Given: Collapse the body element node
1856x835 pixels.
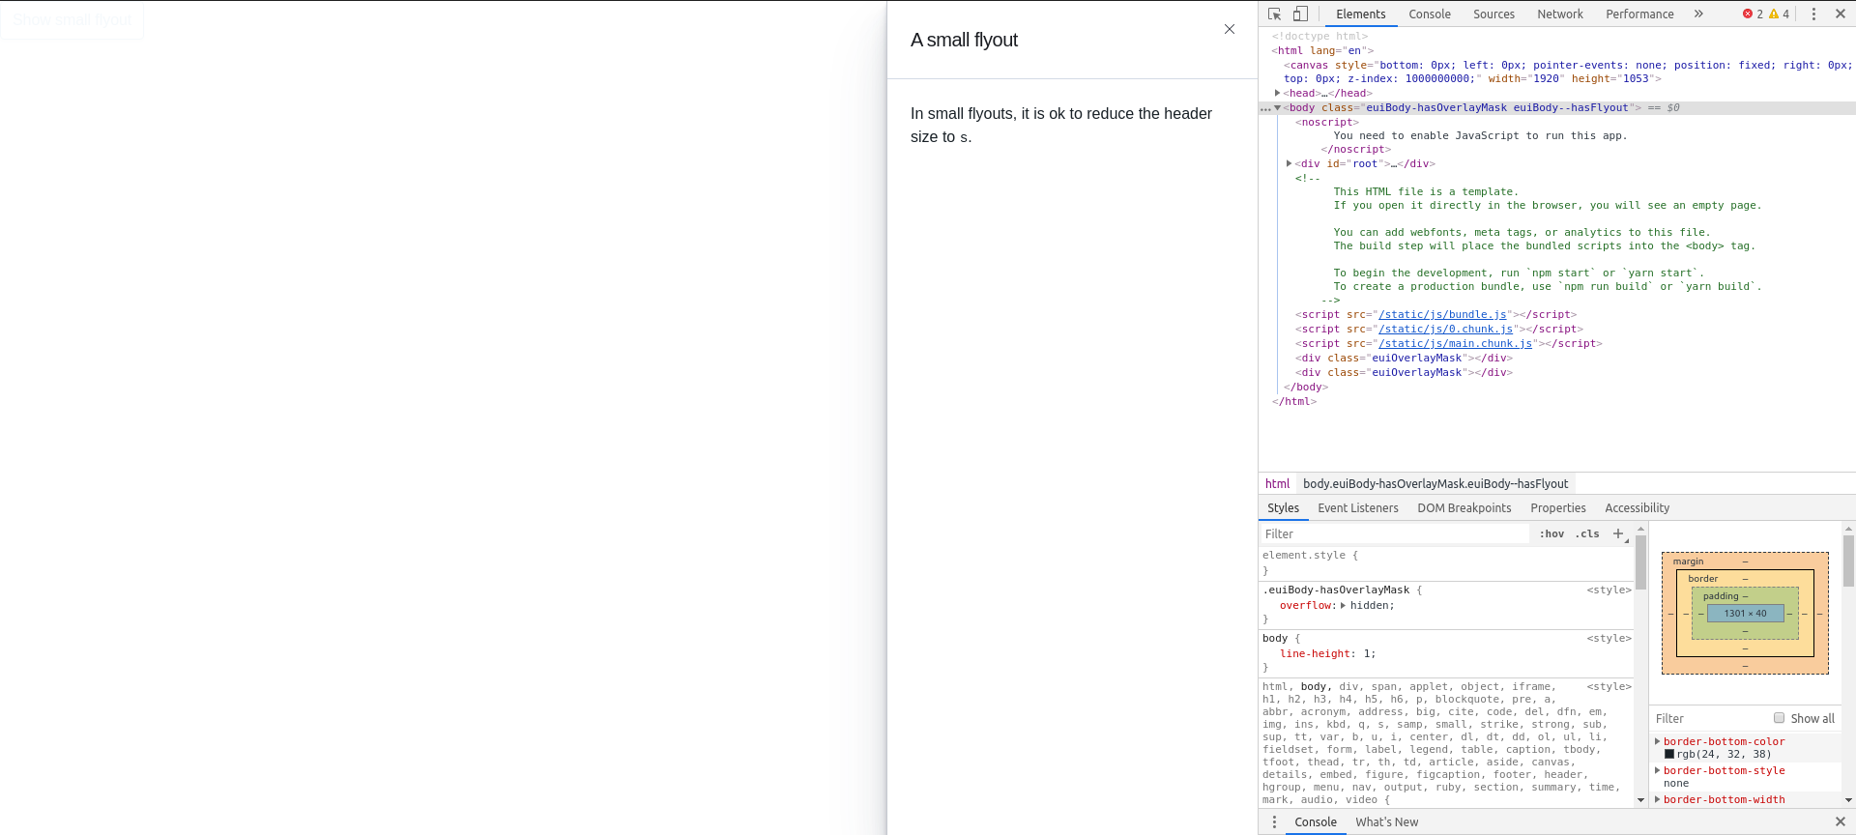Looking at the screenshot, I should 1278,107.
